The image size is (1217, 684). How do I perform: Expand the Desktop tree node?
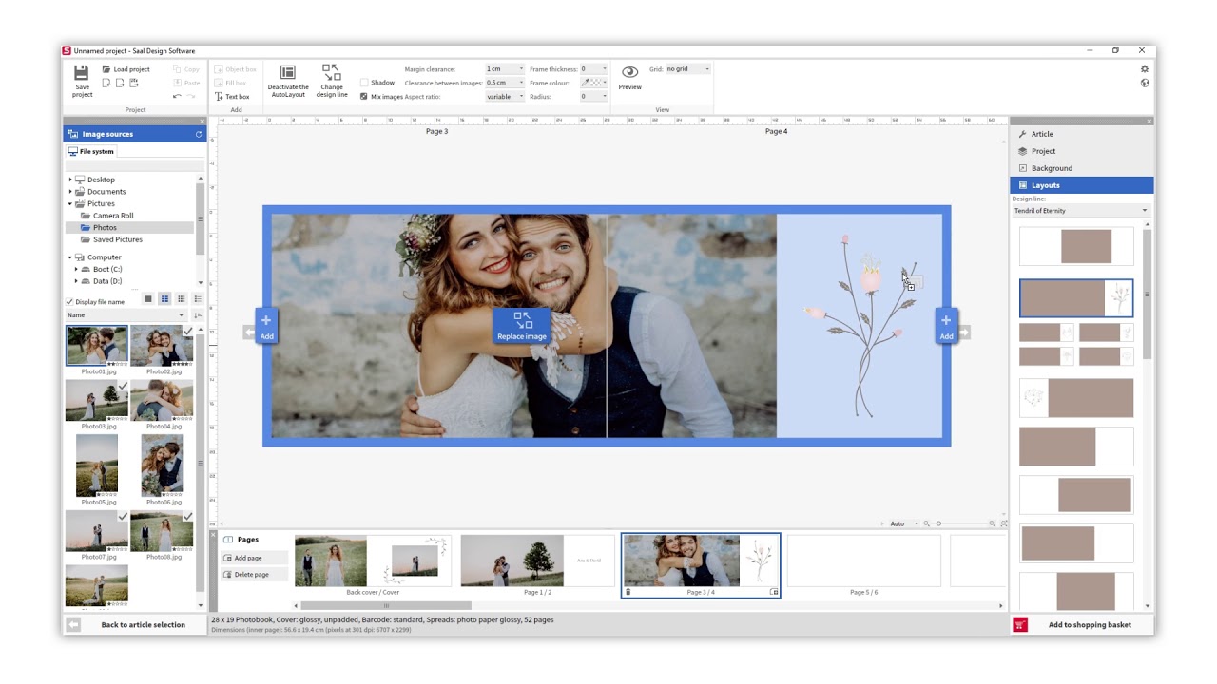click(x=70, y=180)
